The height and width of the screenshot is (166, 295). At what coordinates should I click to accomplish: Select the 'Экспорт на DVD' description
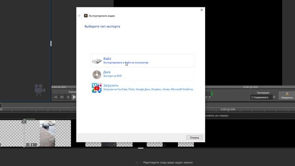(112, 76)
